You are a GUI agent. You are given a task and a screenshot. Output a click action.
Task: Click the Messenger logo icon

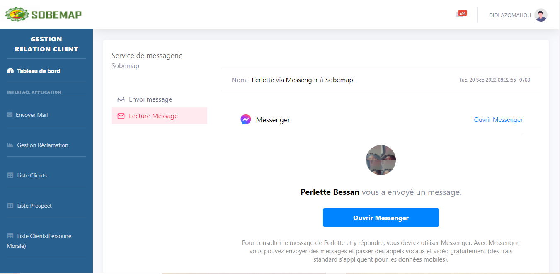(x=246, y=120)
